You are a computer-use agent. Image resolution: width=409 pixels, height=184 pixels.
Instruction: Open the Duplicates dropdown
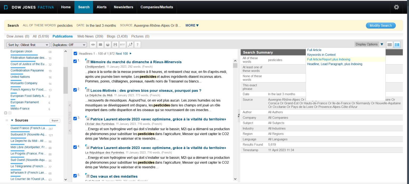69,45
